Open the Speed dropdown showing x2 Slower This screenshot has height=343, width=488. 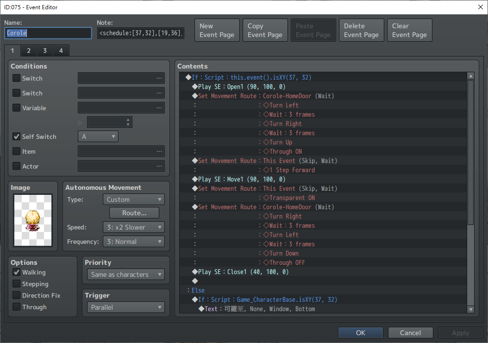(x=133, y=227)
